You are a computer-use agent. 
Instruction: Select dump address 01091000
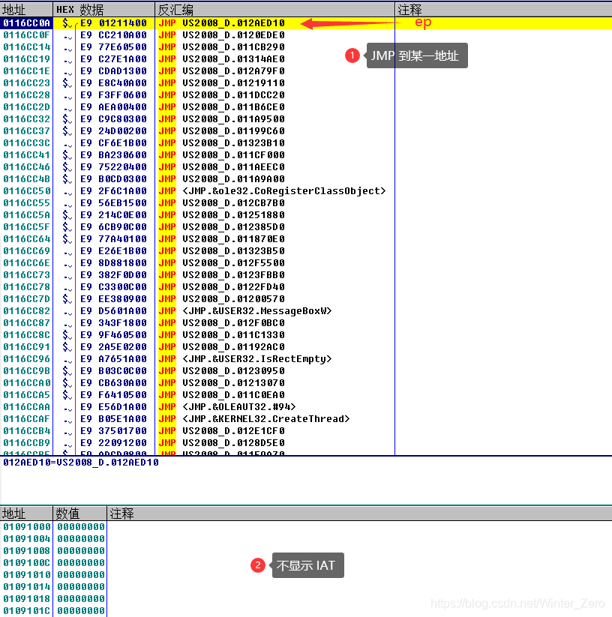click(27, 527)
